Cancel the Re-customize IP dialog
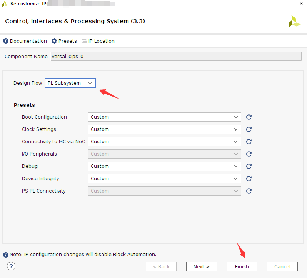This screenshot has height=278, width=307. (x=282, y=266)
